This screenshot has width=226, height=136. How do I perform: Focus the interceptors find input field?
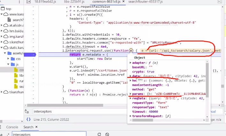(x=80, y=111)
